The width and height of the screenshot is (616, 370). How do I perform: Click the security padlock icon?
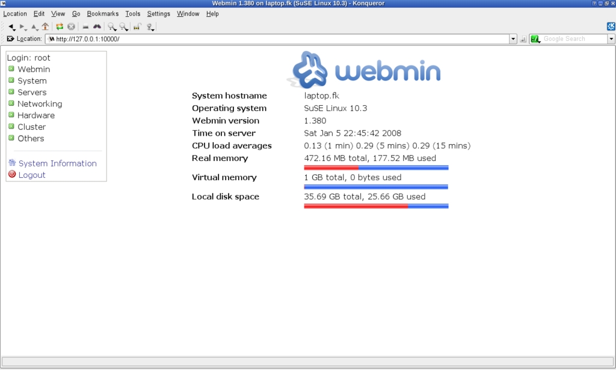tap(137, 26)
